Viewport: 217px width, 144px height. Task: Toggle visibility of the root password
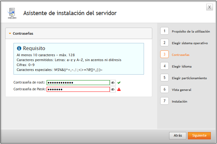coord(113,83)
